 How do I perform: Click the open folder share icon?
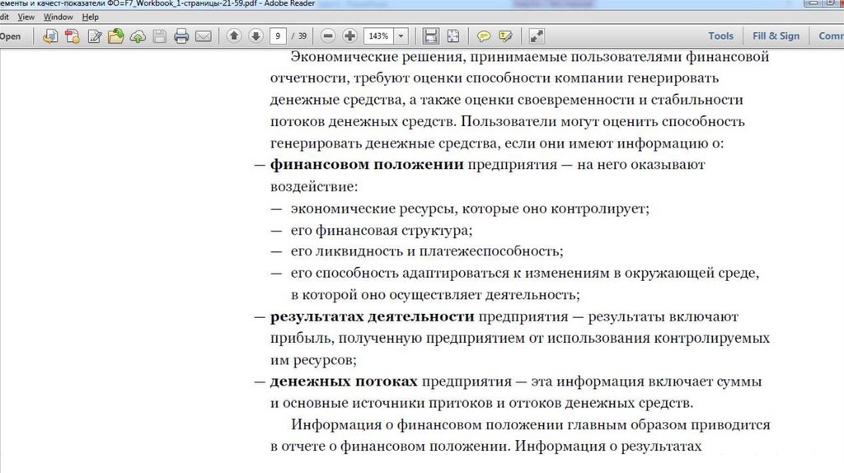pos(115,36)
